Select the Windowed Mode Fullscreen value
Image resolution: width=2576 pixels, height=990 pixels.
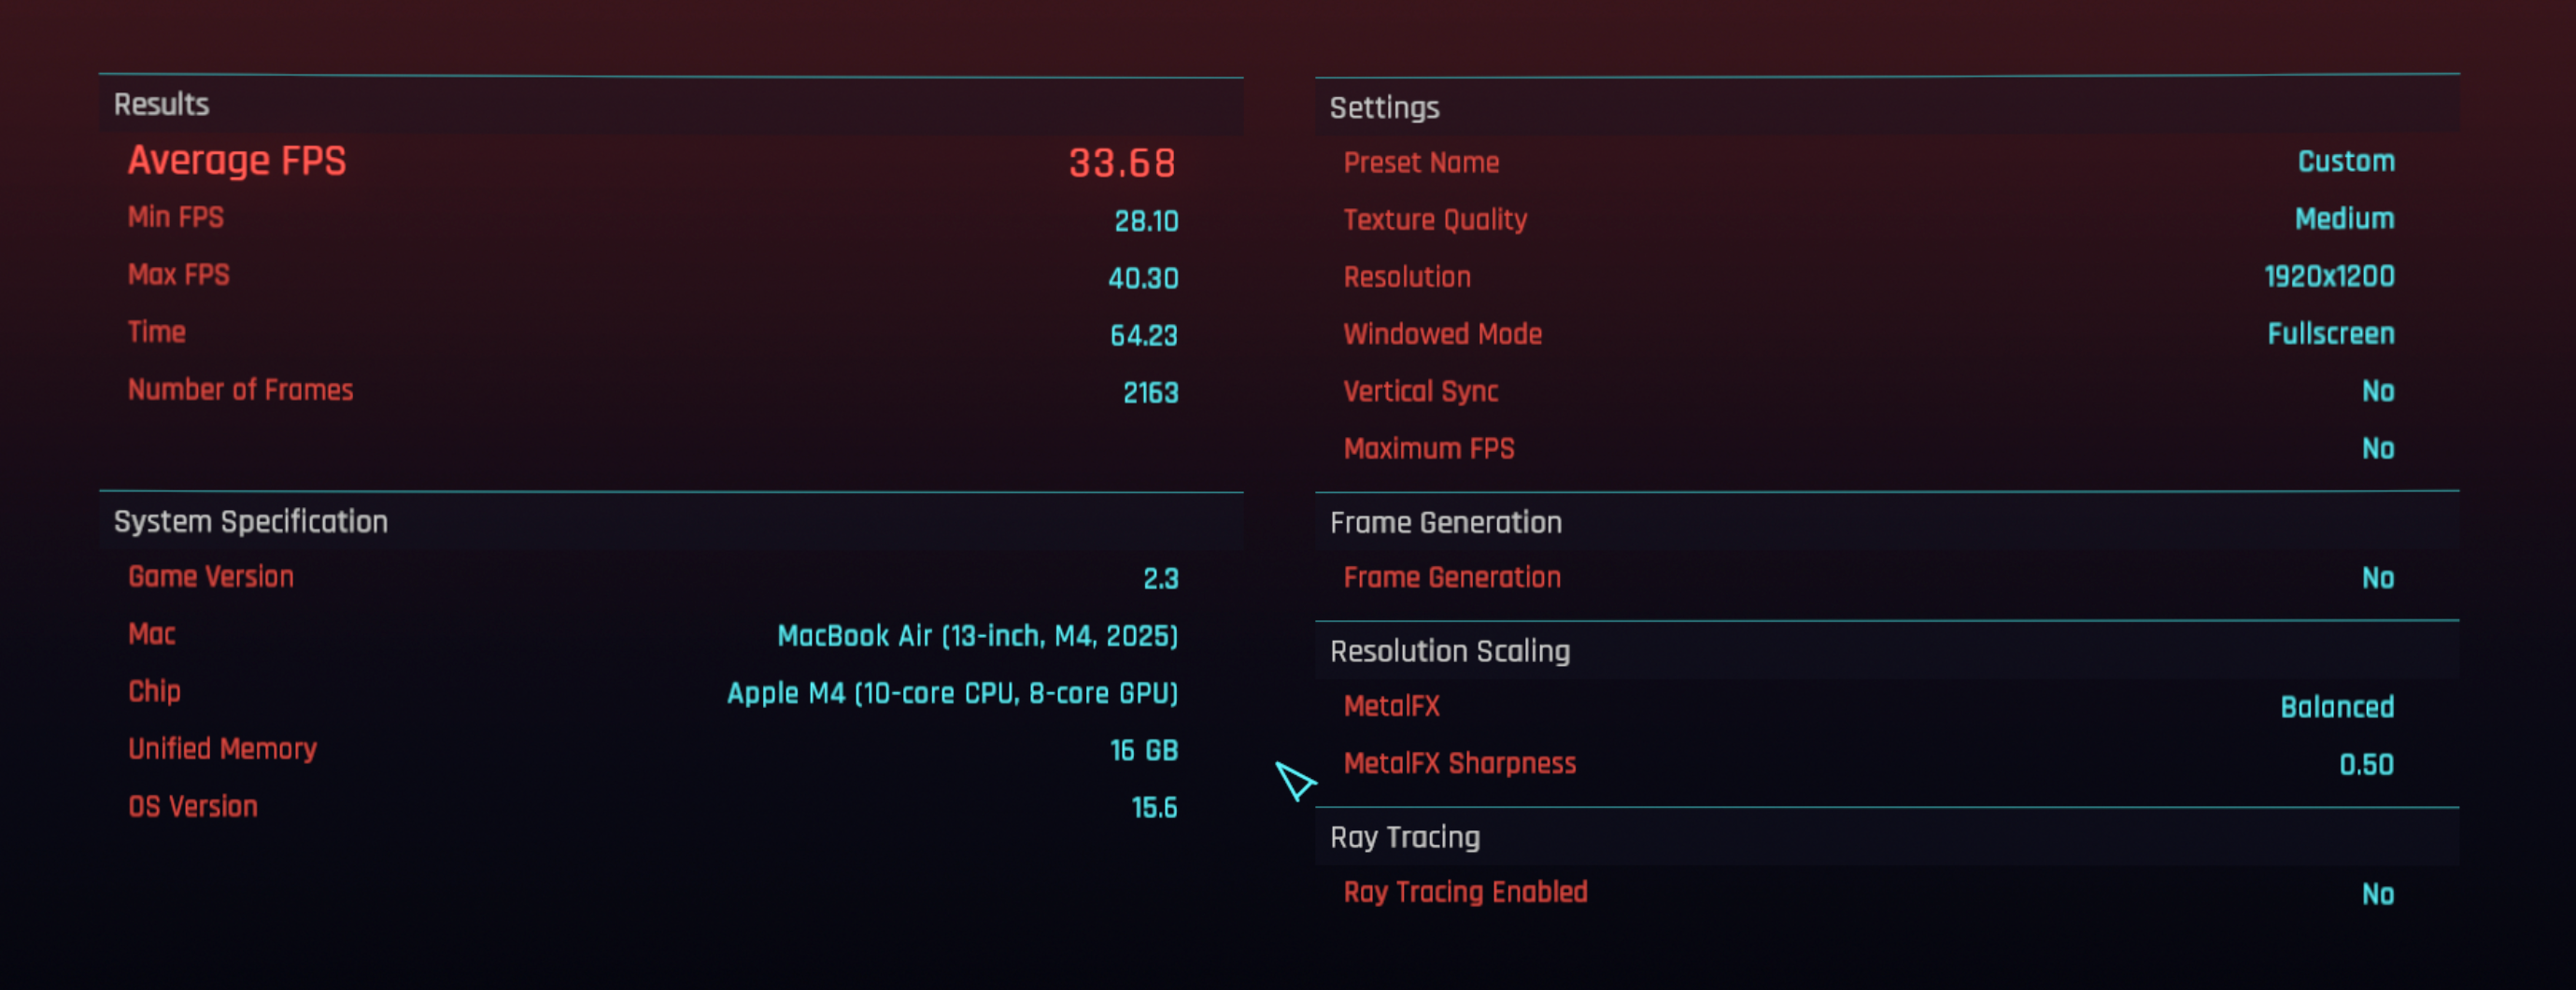click(x=2331, y=334)
